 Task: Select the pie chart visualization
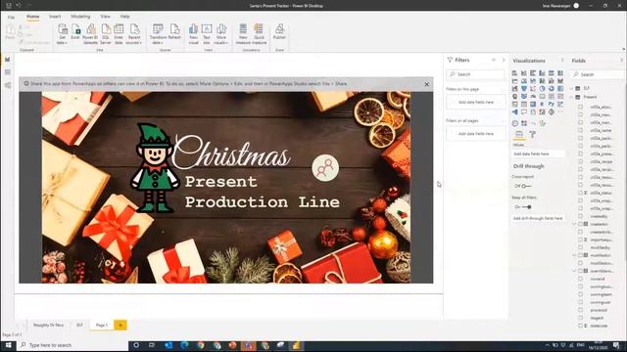(x=542, y=89)
